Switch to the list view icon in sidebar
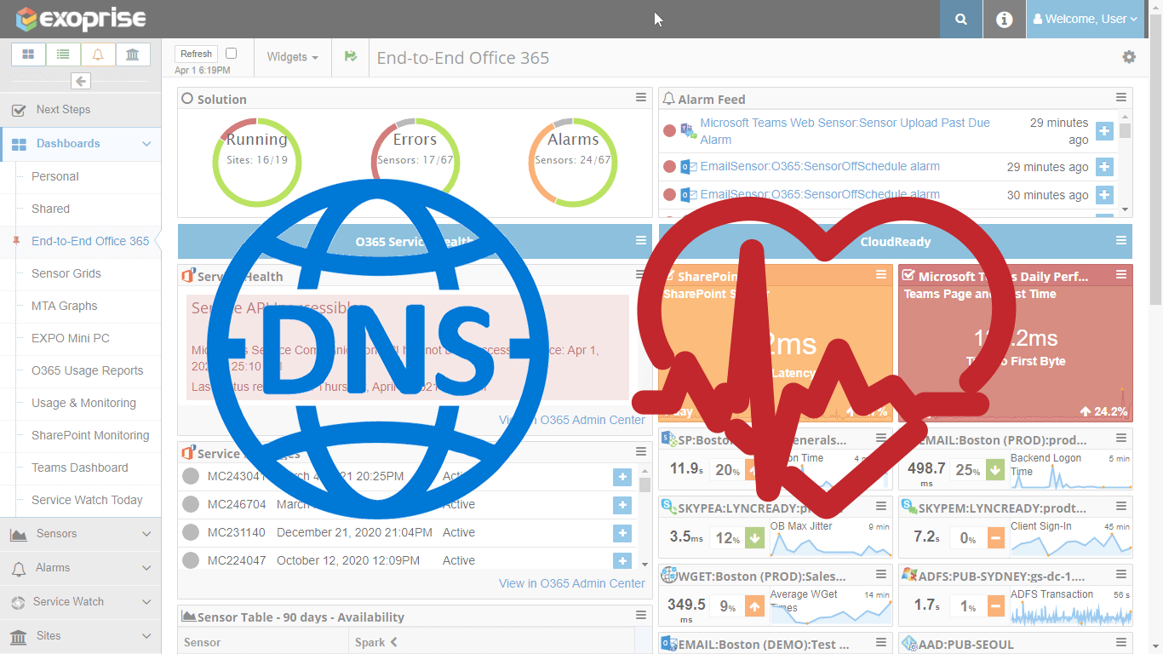Viewport: 1163px width, 654px height. pos(63,54)
